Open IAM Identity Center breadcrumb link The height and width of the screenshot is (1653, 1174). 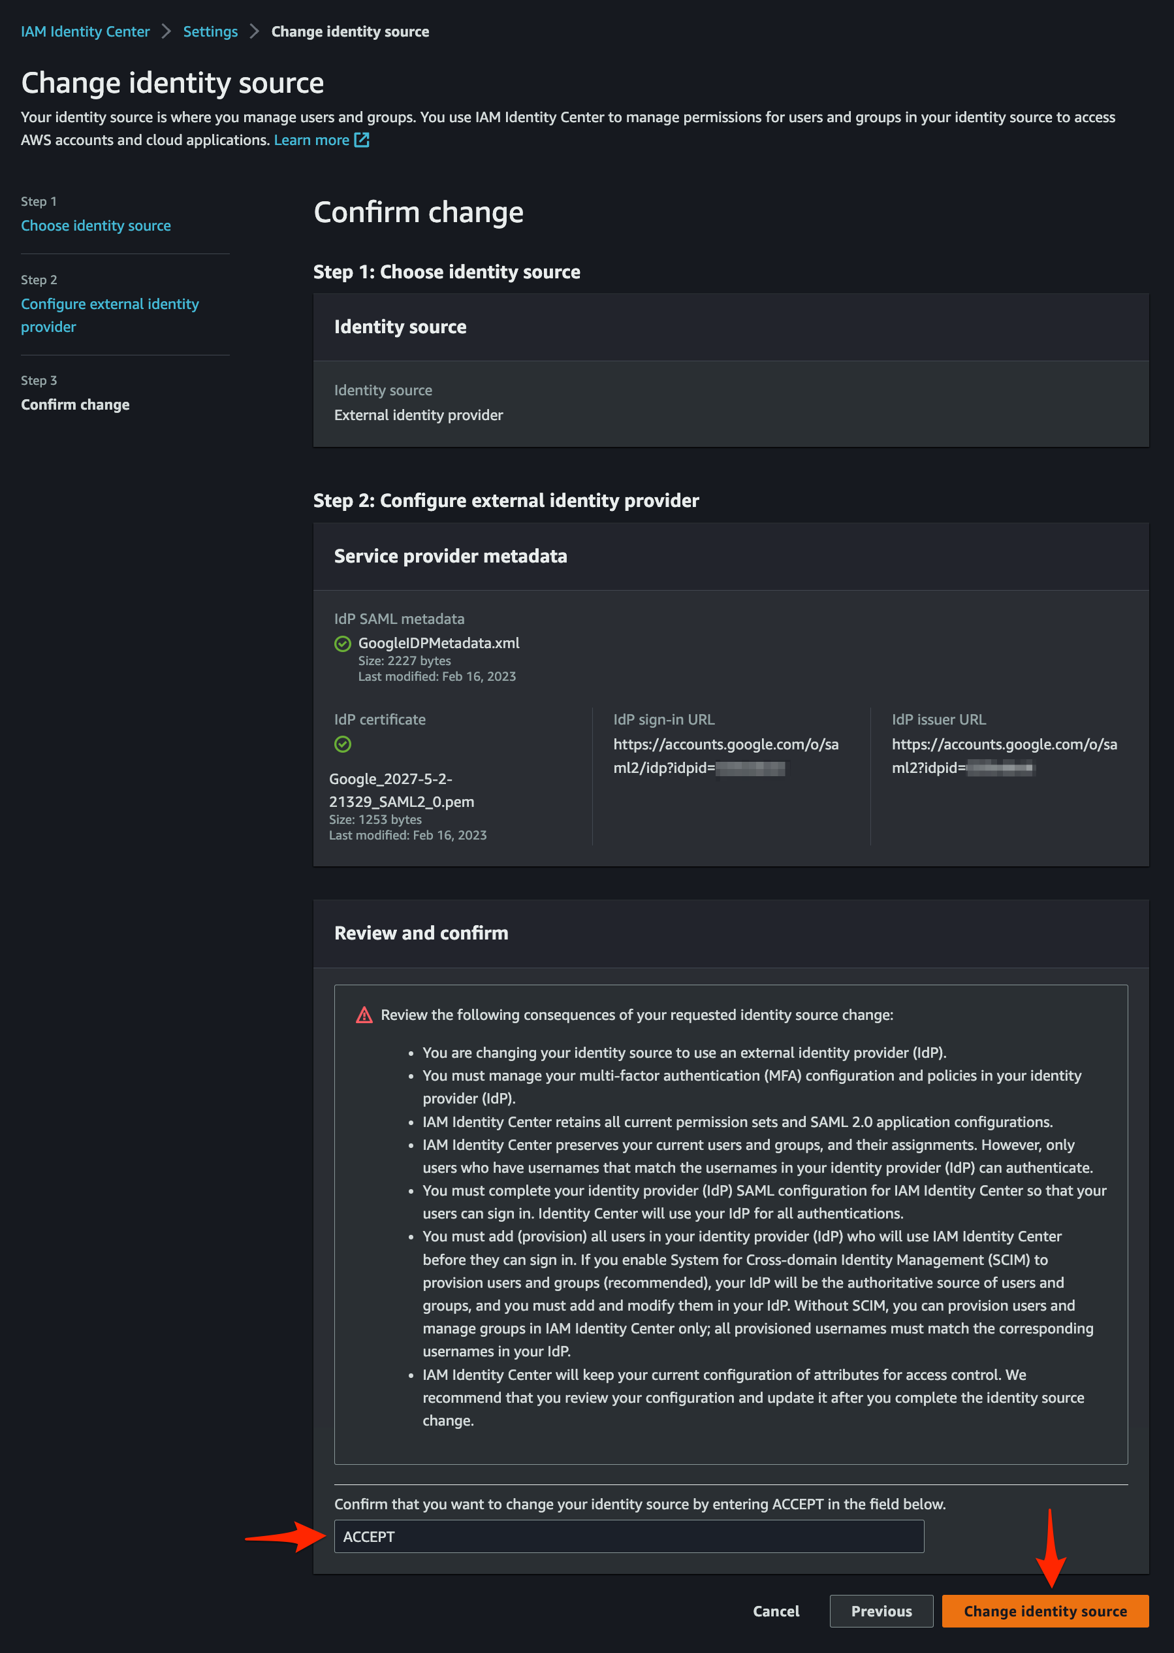coord(86,32)
